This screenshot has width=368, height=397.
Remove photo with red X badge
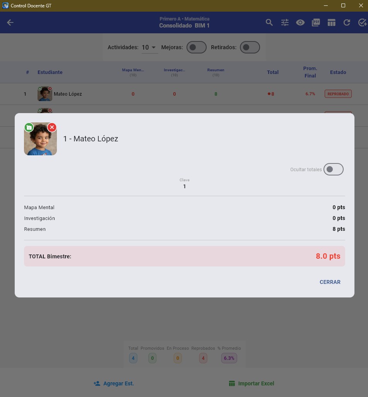[52, 127]
